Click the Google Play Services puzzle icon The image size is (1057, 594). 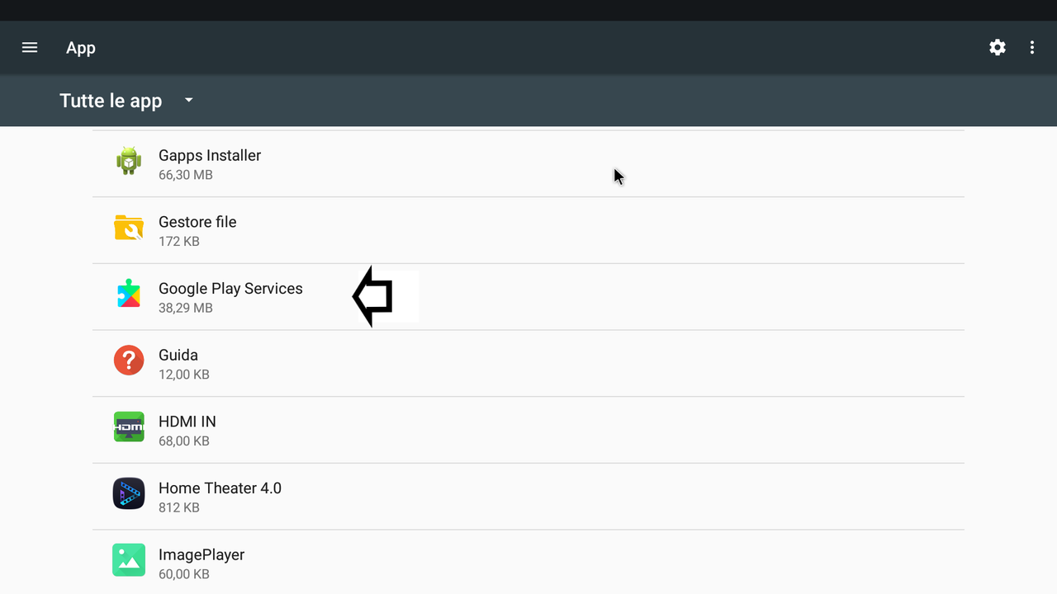pos(129,294)
